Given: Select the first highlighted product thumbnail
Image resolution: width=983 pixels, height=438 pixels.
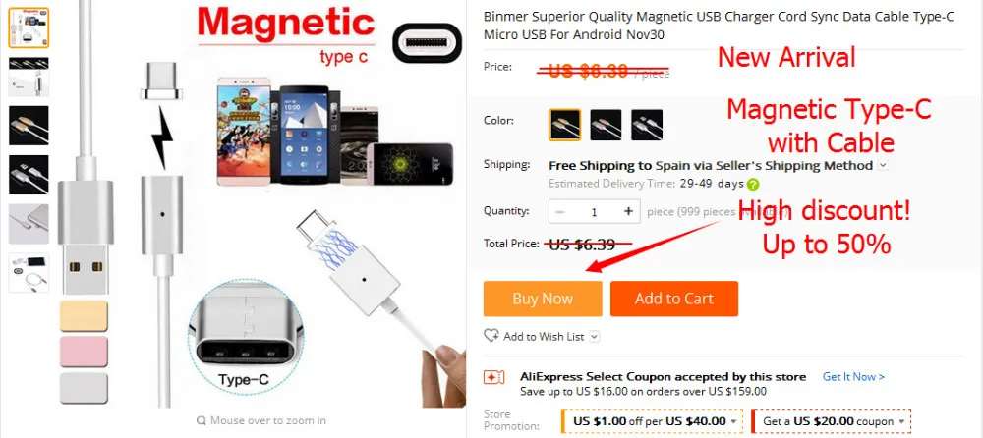Looking at the screenshot, I should point(29,28).
